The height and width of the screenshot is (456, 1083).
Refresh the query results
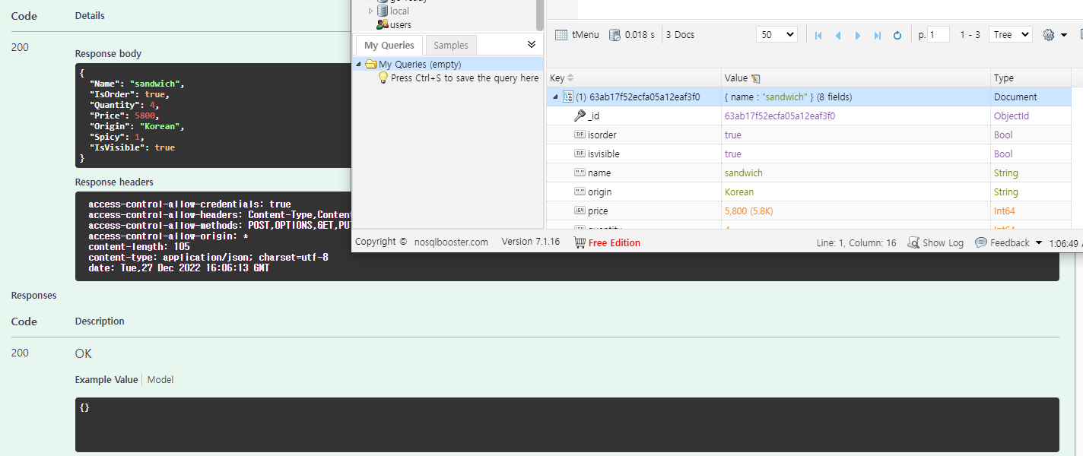(897, 36)
